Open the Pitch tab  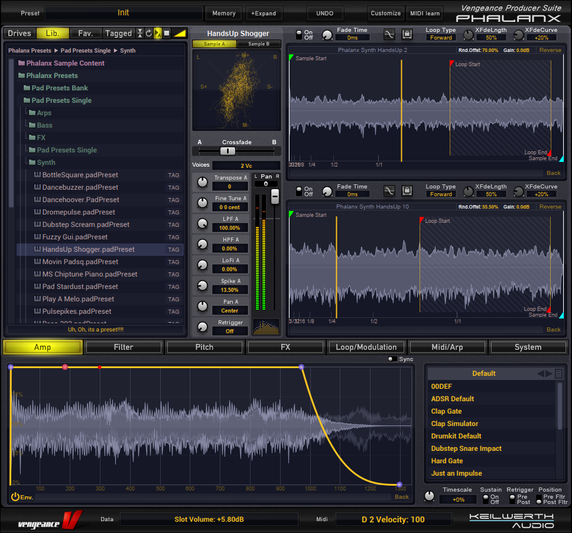pos(204,347)
